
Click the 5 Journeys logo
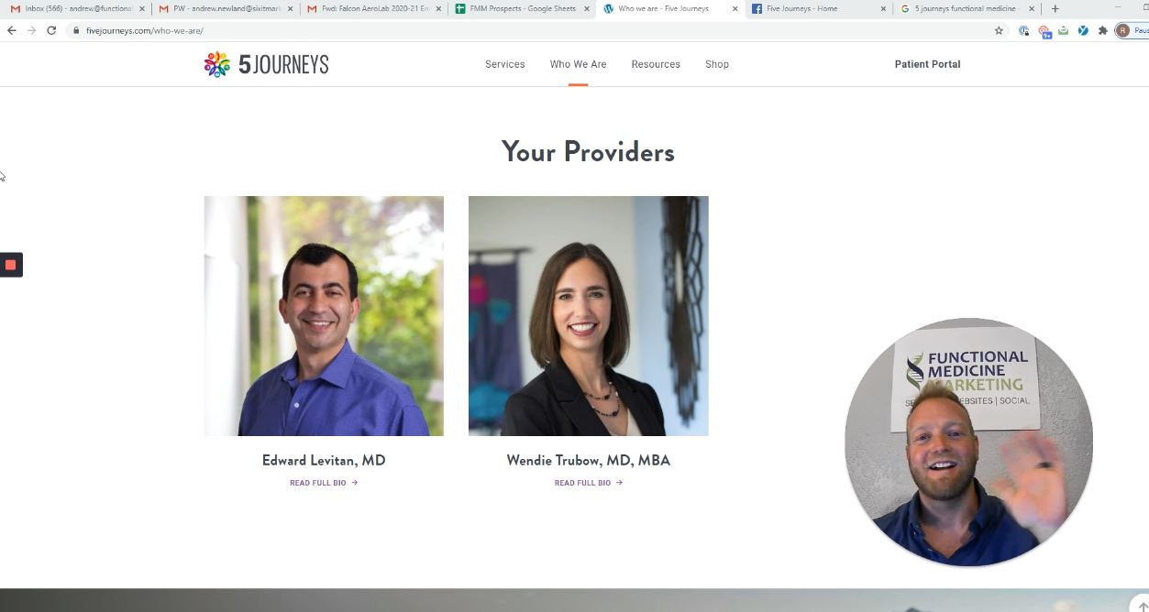pos(266,64)
